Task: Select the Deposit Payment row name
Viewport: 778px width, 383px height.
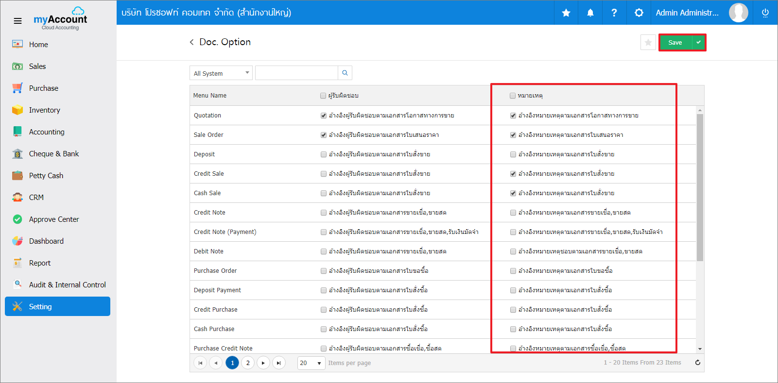Action: (217, 290)
